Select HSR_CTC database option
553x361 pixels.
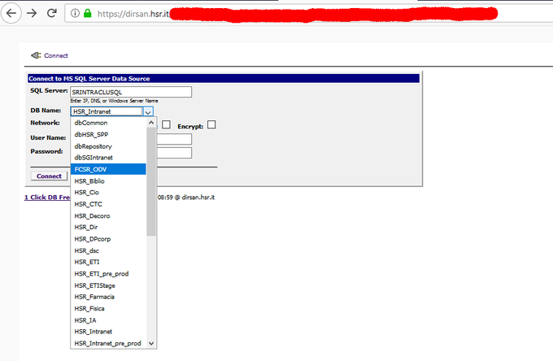(x=108, y=204)
